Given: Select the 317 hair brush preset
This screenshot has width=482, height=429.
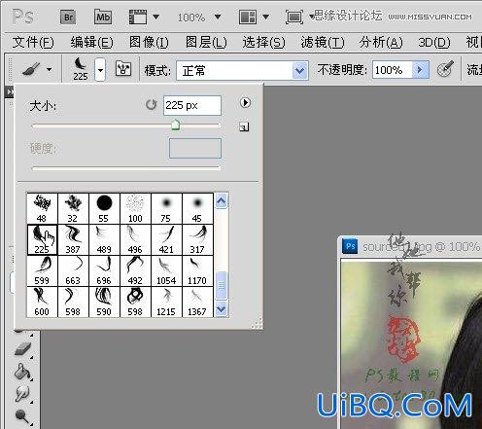Looking at the screenshot, I should (197, 239).
